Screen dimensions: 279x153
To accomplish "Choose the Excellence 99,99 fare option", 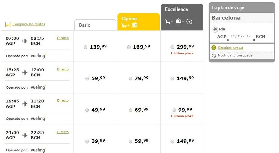I will click(x=174, y=110).
